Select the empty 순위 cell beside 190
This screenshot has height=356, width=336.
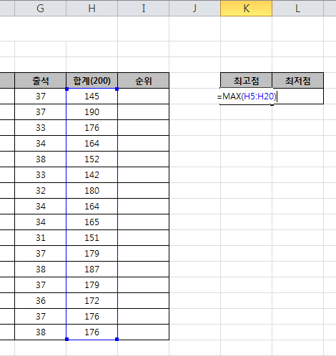(143, 112)
